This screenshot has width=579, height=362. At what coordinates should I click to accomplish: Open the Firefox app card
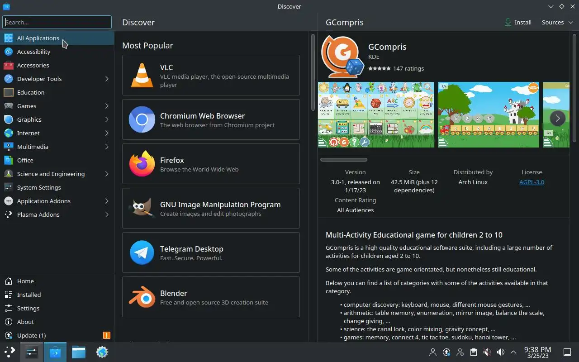point(211,164)
